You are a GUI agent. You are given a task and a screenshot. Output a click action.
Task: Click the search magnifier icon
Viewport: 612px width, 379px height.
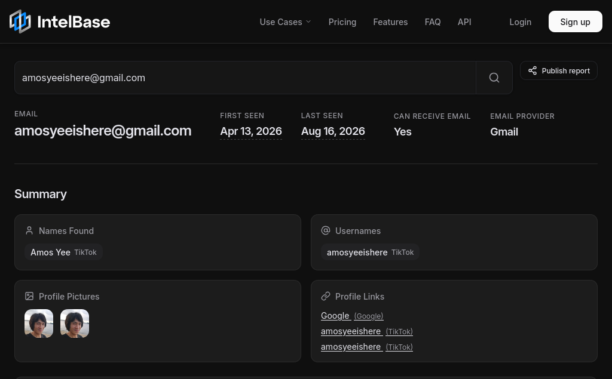tap(494, 78)
